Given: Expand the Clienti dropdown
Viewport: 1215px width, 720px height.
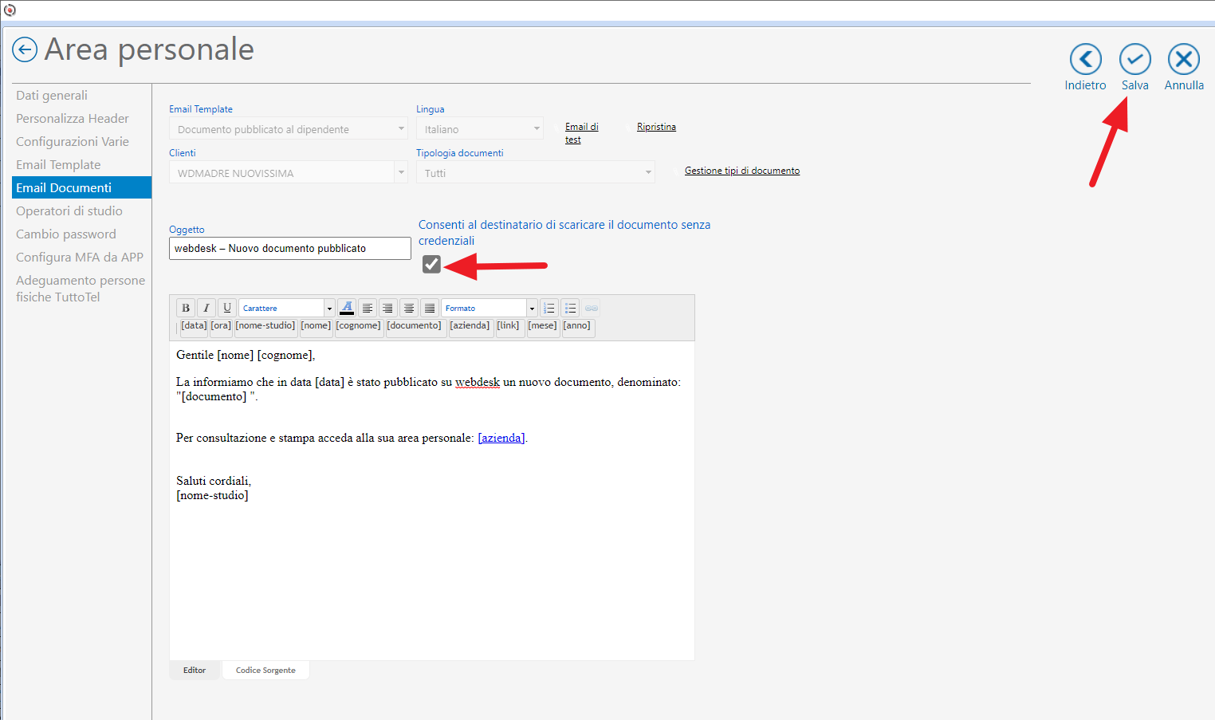Looking at the screenshot, I should [x=289, y=173].
